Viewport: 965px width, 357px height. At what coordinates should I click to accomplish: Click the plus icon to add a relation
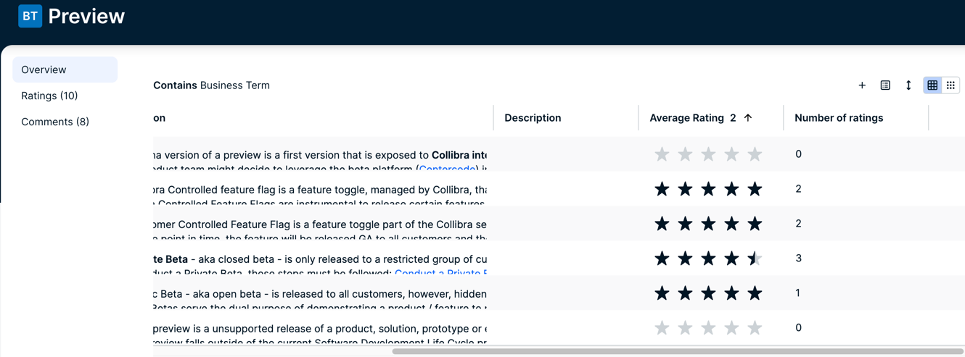click(x=862, y=85)
